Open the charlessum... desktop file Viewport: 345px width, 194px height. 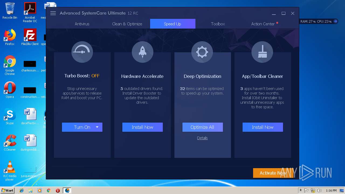(30, 66)
